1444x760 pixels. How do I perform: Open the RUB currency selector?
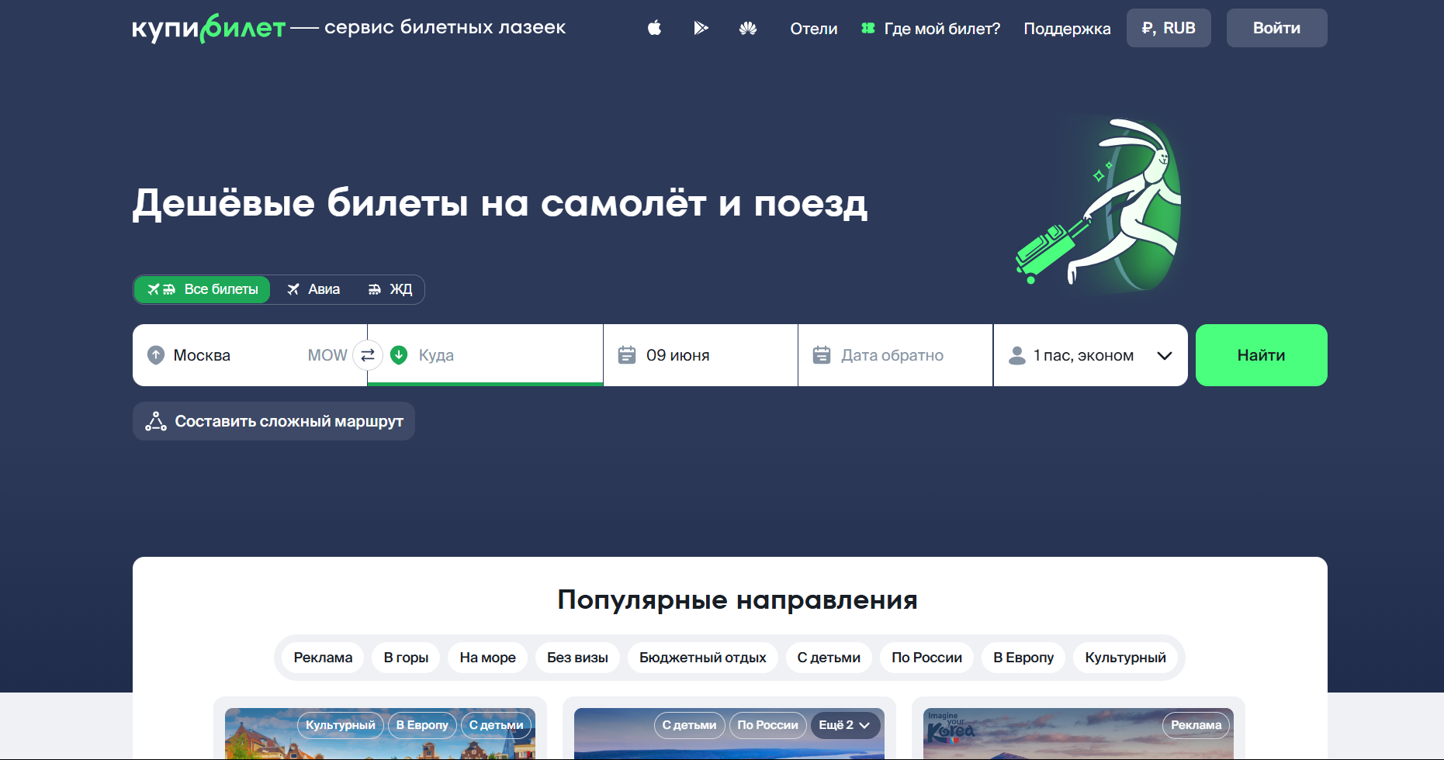tap(1169, 28)
